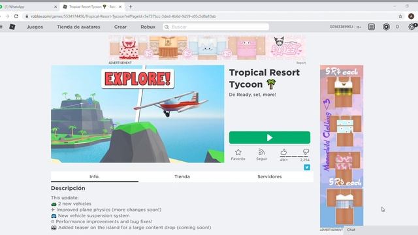This screenshot has width=418, height=235.
Task: Close the Tropical Resort Tycoon tab
Action: click(x=120, y=7)
